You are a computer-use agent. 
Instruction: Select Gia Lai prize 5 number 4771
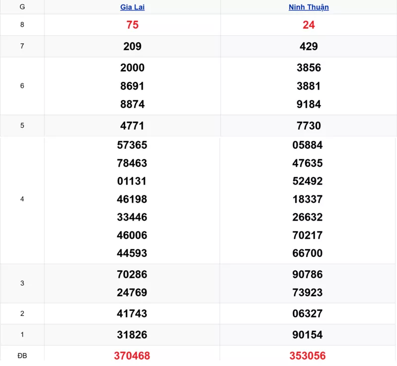tap(132, 125)
